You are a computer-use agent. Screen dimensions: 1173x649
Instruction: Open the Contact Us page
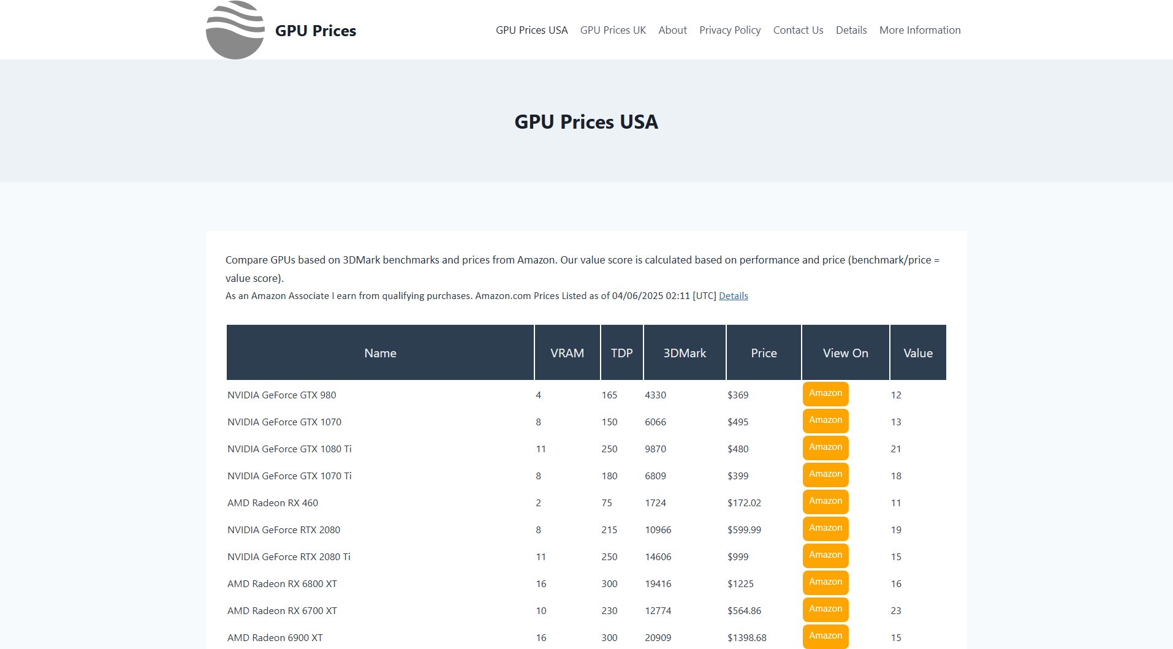click(x=797, y=30)
